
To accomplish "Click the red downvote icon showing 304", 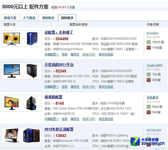I will (x=149, y=112).
